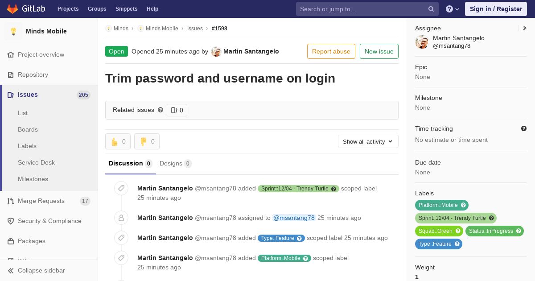Click label icon beside Sprint label activity
The height and width of the screenshot is (281, 535).
[x=121, y=188]
